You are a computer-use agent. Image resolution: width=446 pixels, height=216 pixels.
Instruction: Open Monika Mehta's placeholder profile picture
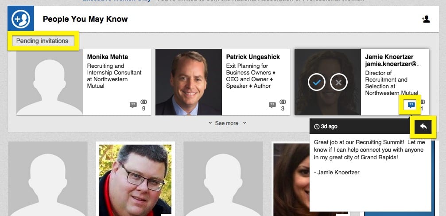[50, 82]
